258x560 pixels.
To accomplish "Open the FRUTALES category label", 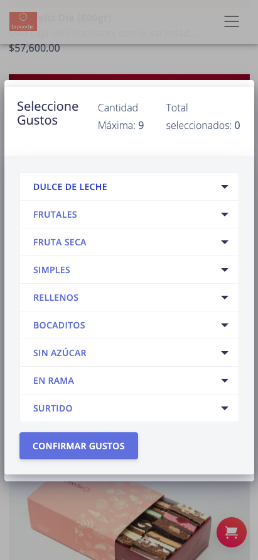I will tap(55, 215).
